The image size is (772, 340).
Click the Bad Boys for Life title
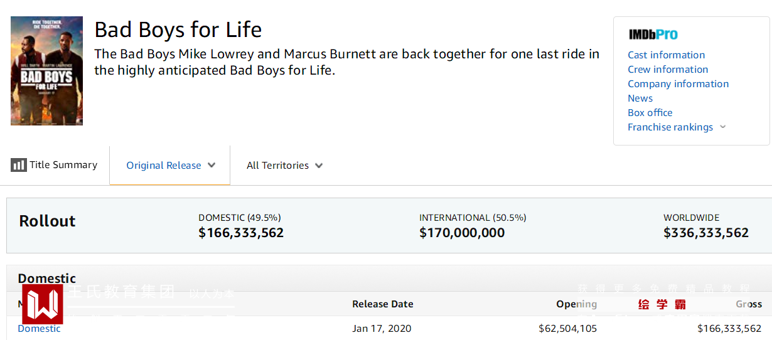pyautogui.click(x=178, y=29)
